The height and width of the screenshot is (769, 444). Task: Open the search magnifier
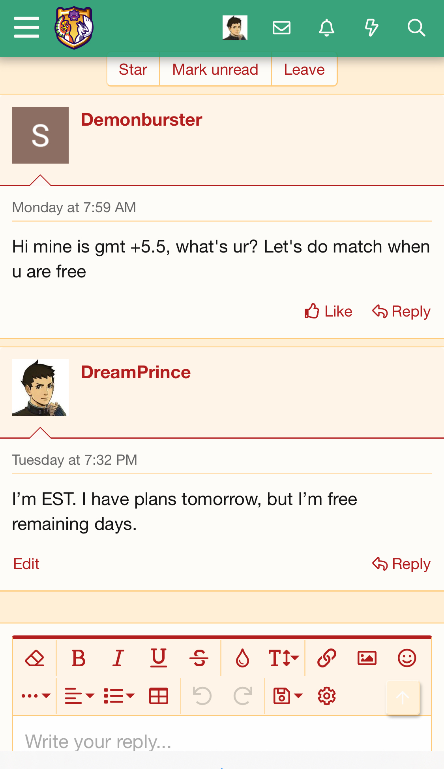click(x=416, y=28)
